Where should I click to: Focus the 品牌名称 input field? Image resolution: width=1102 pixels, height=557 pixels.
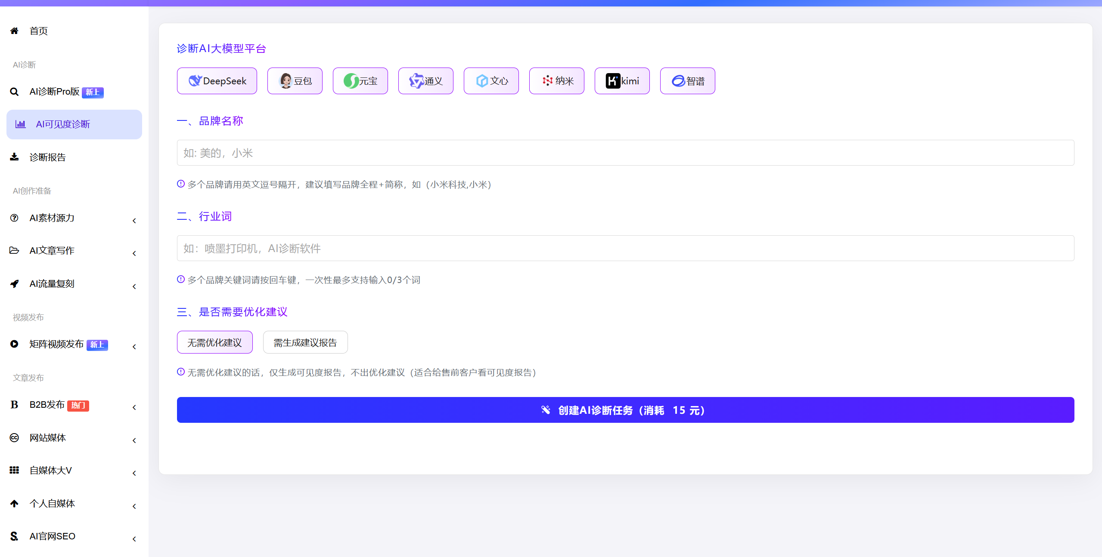(625, 153)
